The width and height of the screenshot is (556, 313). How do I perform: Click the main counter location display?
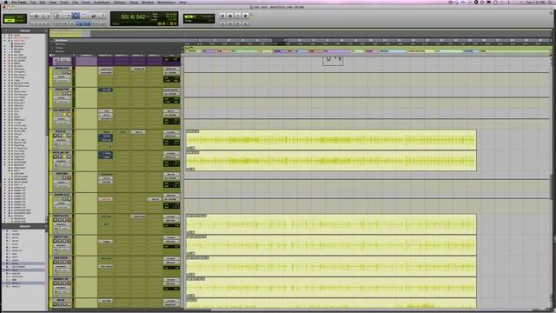133,17
